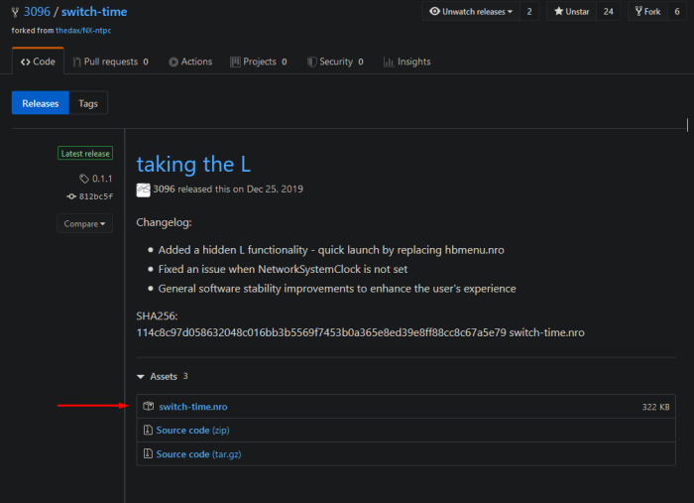This screenshot has width=694, height=503.
Task: Open the 0.1.1 tag link
Action: pos(96,179)
